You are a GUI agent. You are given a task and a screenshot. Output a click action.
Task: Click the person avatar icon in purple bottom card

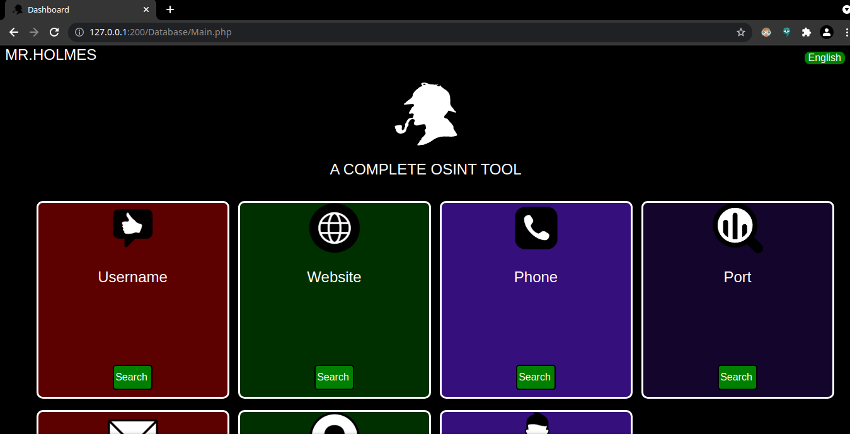(536, 424)
